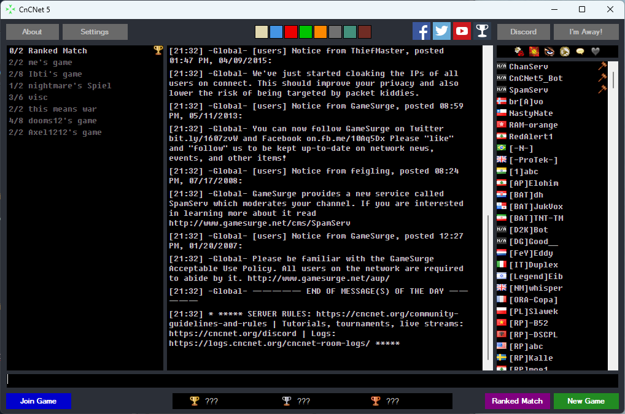Click the golden eagle GDI emblem icon

click(x=565, y=51)
